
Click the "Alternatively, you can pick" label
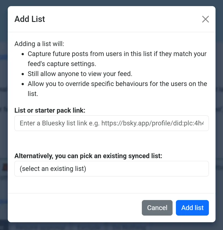pyautogui.click(x=88, y=156)
